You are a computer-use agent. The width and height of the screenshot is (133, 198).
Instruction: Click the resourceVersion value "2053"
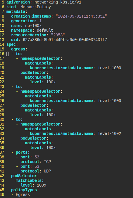pyautogui.click(x=58, y=35)
